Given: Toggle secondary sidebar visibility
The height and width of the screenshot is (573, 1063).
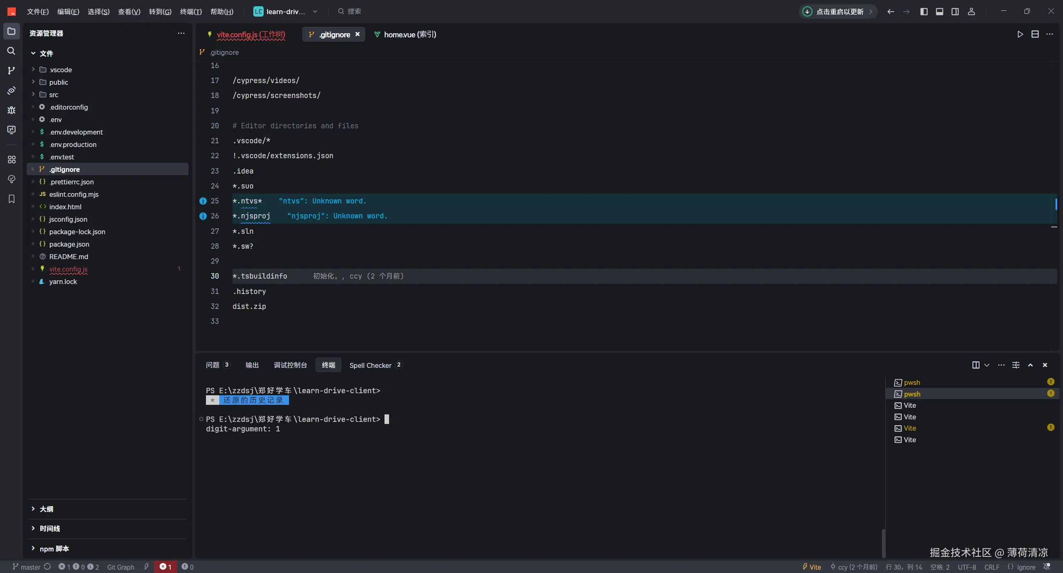Looking at the screenshot, I should [955, 12].
